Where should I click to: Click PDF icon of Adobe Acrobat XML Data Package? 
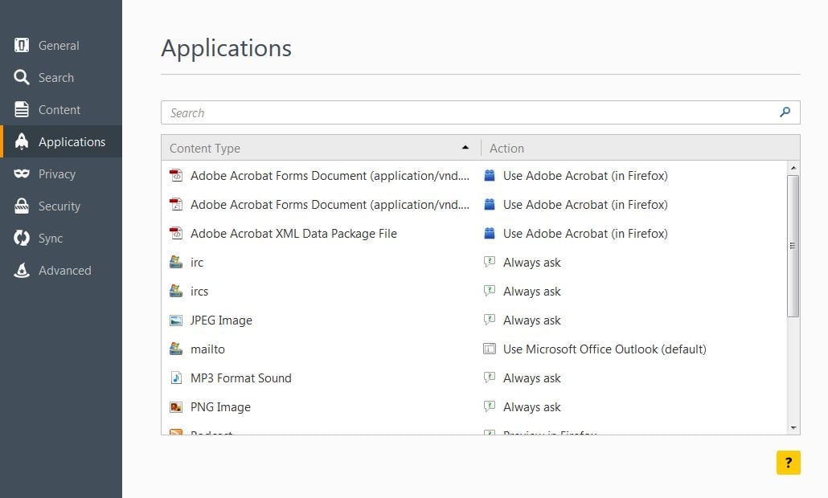tap(176, 233)
